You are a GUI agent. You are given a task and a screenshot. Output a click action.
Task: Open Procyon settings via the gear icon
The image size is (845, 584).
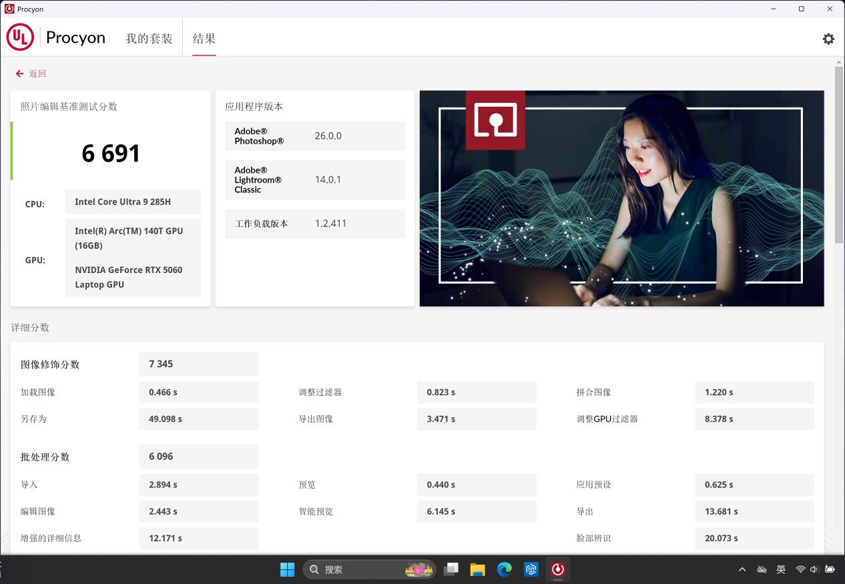point(828,39)
